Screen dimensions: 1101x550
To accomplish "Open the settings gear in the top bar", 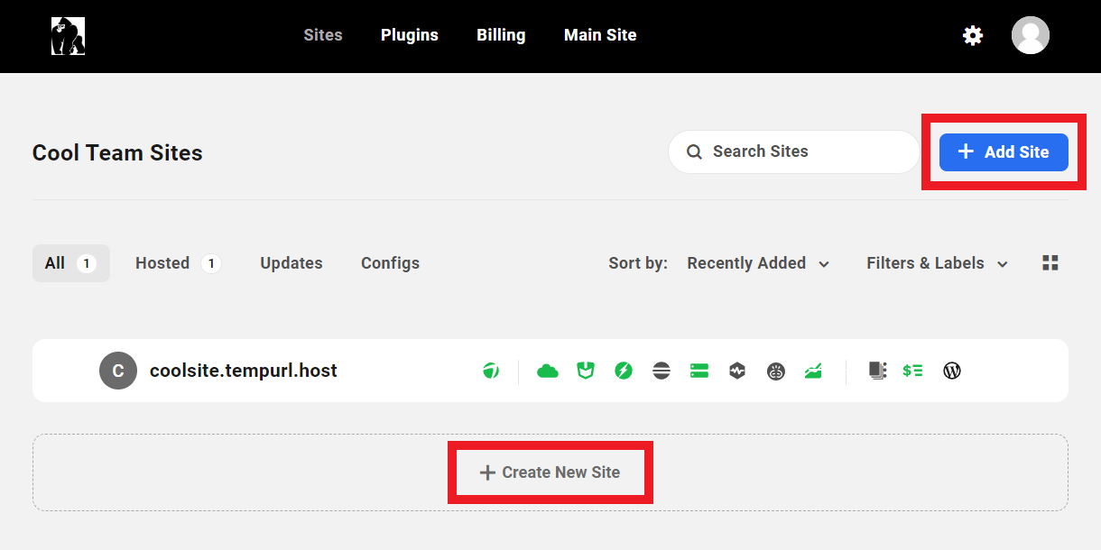I will pos(972,35).
